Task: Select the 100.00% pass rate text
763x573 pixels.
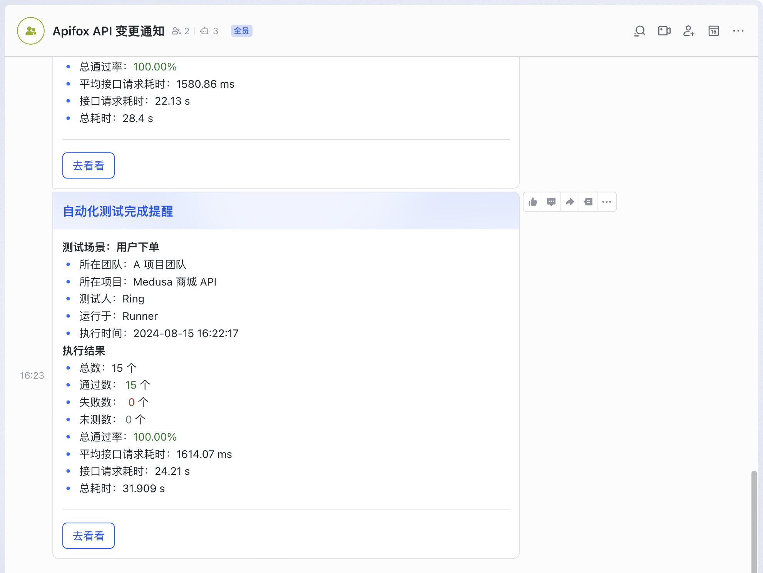Action: tap(155, 437)
